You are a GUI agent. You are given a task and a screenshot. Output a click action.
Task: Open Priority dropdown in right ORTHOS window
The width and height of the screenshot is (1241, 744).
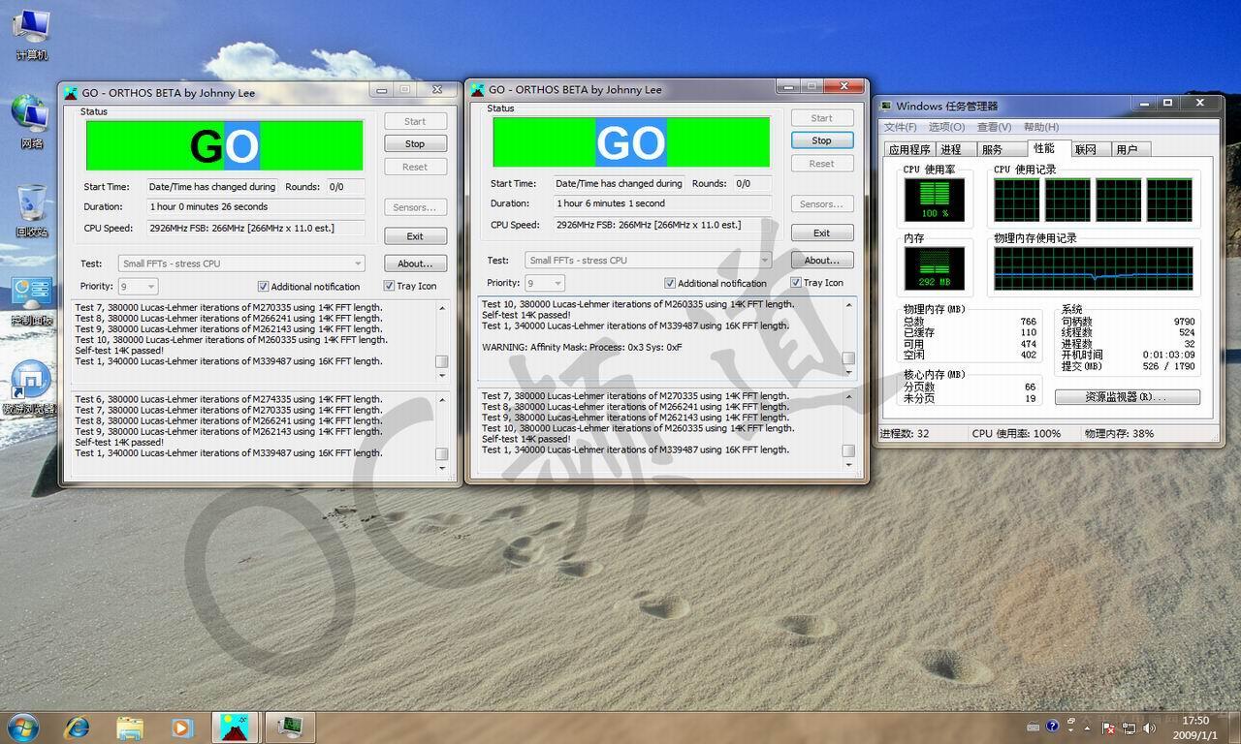pyautogui.click(x=545, y=283)
